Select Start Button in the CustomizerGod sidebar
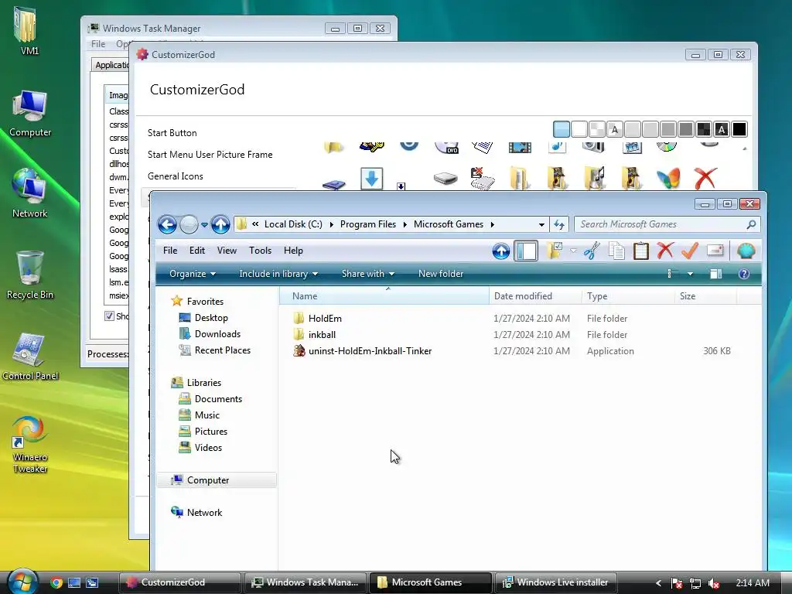Viewport: 792px width, 594px height. (x=172, y=133)
